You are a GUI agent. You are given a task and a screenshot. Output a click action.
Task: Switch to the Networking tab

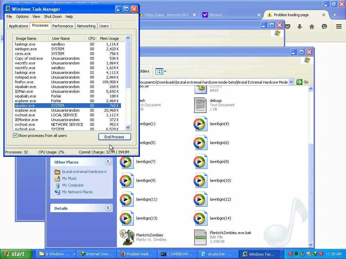pos(86,26)
